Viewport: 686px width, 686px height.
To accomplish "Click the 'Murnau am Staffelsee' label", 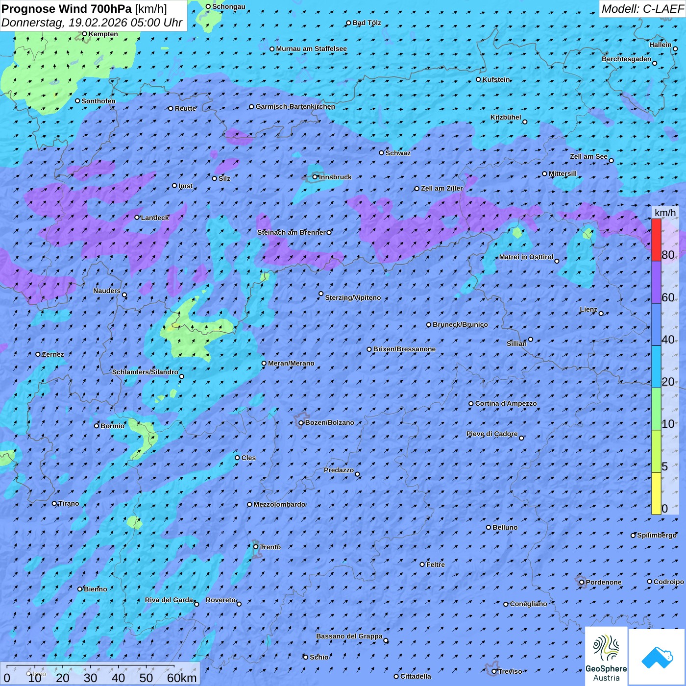I will click(311, 49).
